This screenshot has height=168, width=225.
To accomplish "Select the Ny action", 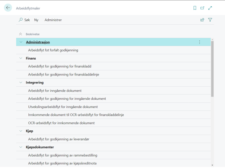I will point(36,20).
